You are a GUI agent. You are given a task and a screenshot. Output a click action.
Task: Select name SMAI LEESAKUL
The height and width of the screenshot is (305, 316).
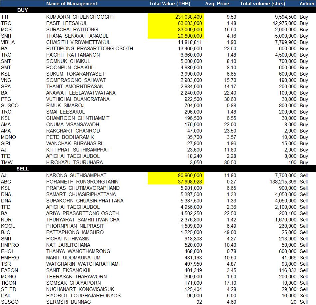[66, 112]
